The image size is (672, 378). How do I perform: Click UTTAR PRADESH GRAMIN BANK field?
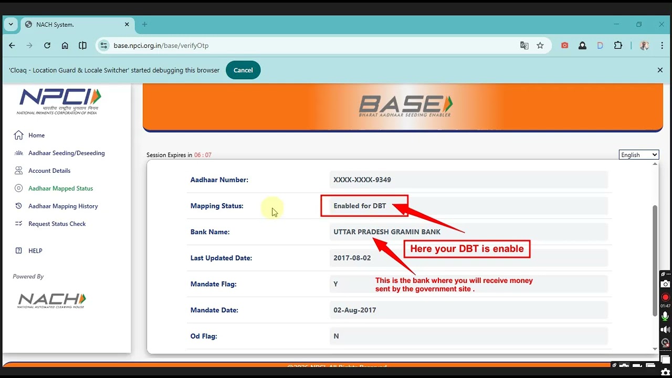click(469, 232)
